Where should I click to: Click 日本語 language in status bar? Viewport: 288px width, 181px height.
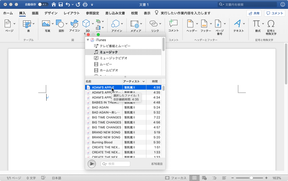pos(57,178)
